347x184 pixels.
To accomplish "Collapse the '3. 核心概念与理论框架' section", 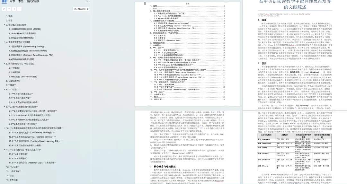I will [x=4, y=25].
